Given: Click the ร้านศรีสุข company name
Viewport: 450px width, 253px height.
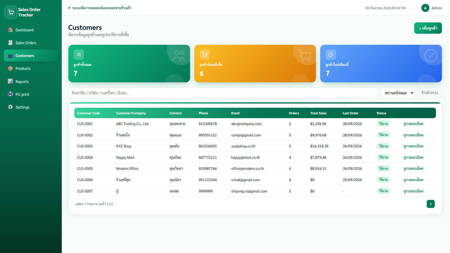Looking at the screenshot, I should 123,180.
